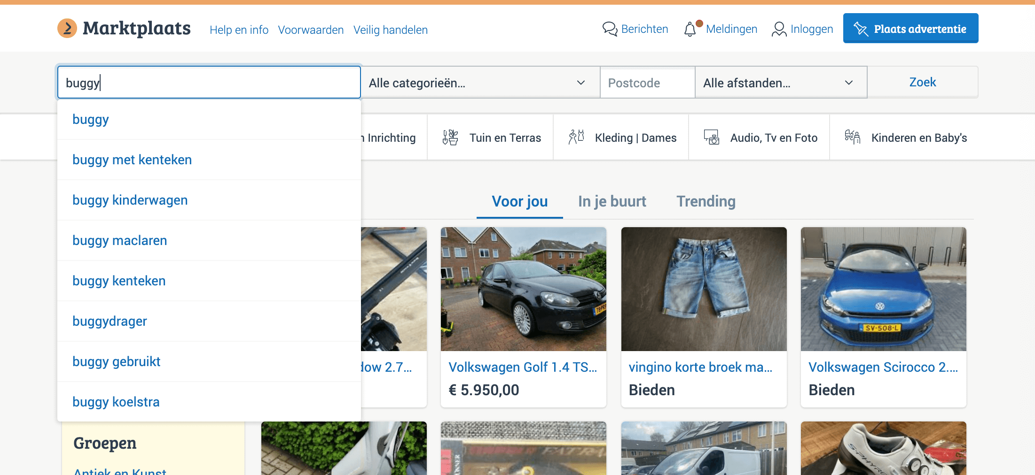Open the white van listing photo
This screenshot has height=475, width=1035.
click(x=704, y=448)
